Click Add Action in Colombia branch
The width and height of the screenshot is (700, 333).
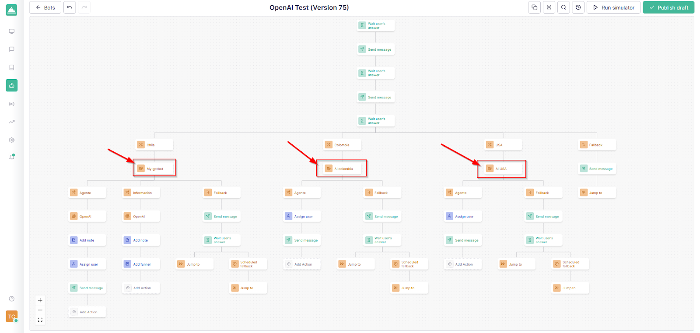[x=302, y=264]
